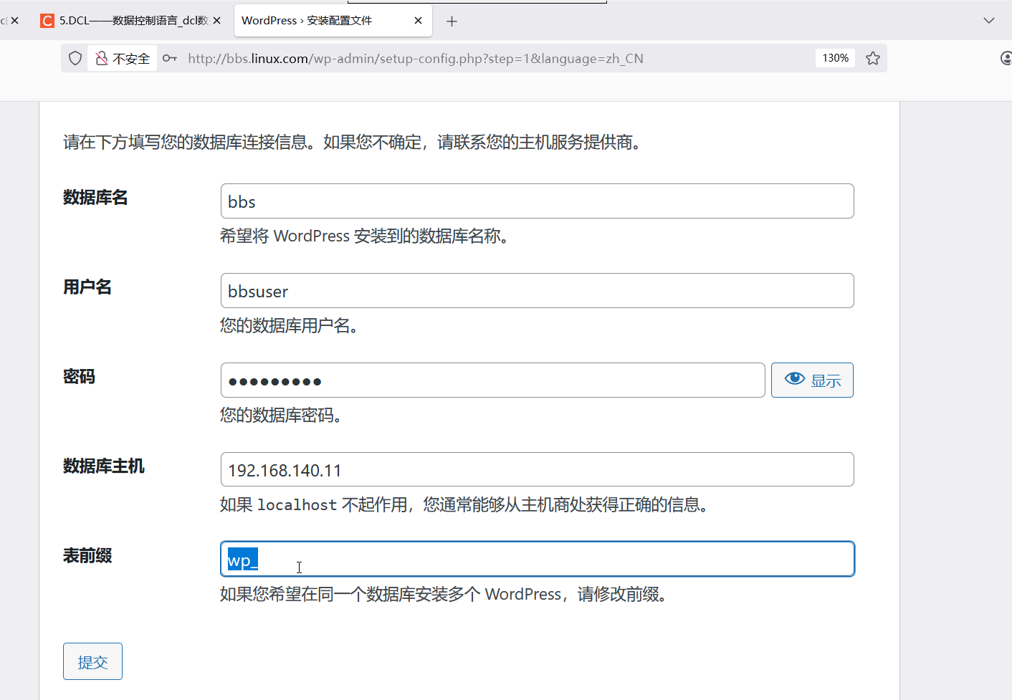Screen dimensions: 1012x700
Task: Click the account profile icon at right edge
Action: [x=1006, y=58]
